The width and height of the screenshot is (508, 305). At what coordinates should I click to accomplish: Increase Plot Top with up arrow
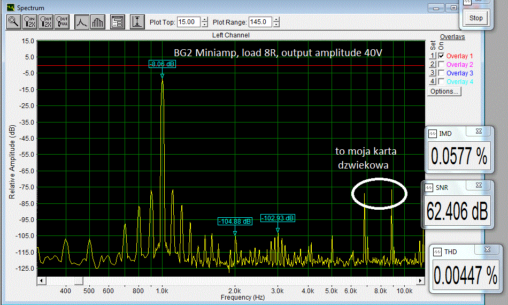[204, 19]
